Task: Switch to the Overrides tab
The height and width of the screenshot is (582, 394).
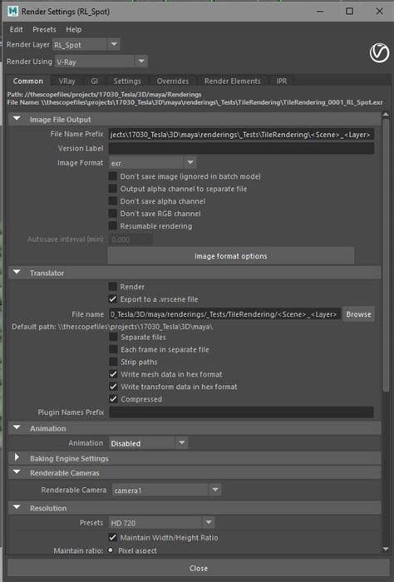Action: [x=173, y=81]
